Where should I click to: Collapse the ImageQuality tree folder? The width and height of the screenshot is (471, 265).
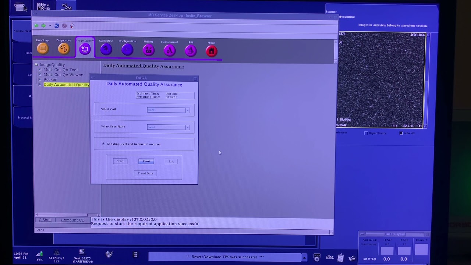click(36, 65)
